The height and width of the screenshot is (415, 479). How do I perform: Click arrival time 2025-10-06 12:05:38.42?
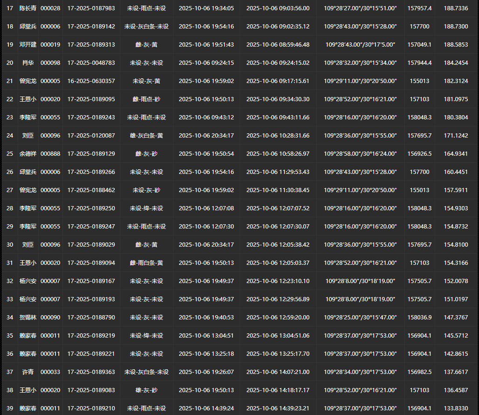click(278, 245)
